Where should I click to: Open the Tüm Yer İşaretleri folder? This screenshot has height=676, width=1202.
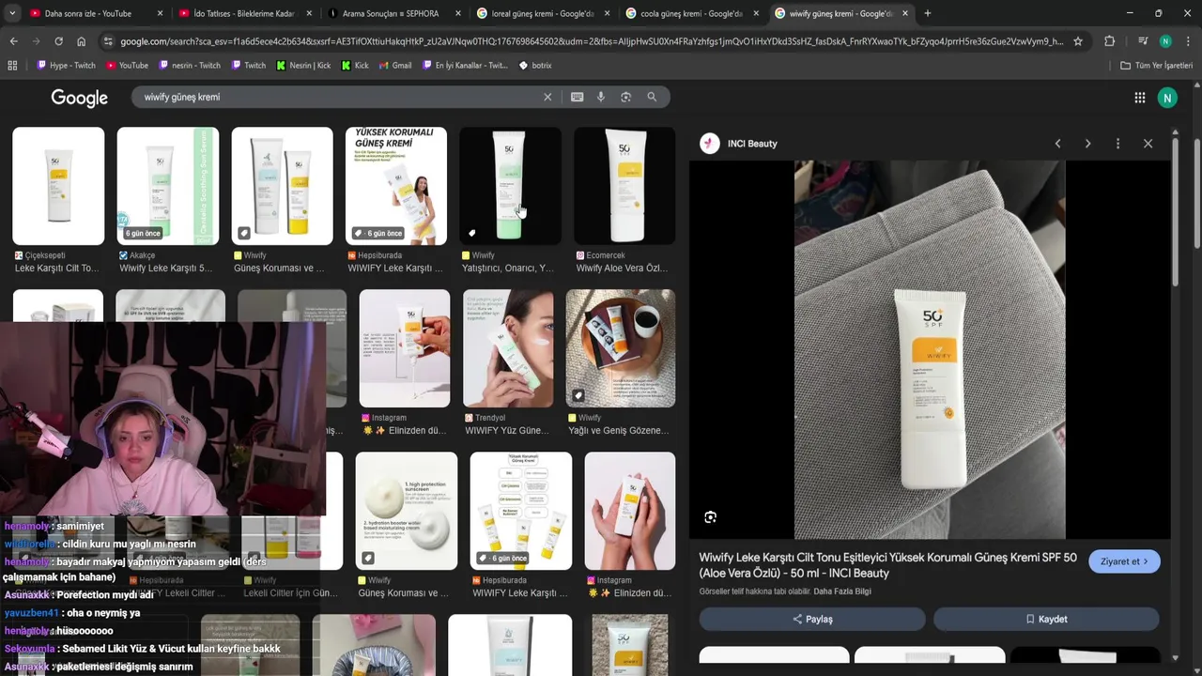(x=1156, y=66)
